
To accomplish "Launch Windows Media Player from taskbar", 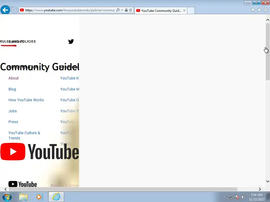I will pyautogui.click(x=39, y=197).
